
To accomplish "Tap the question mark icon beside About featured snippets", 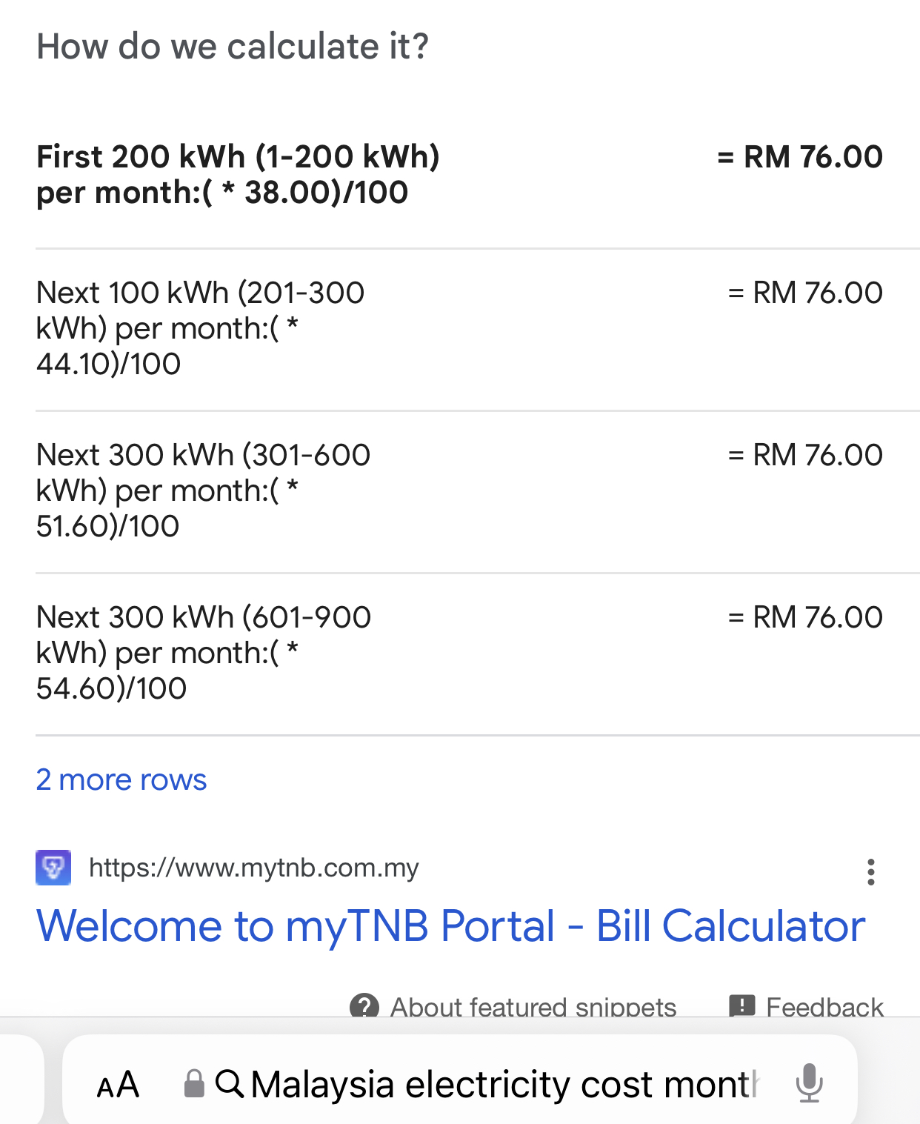I will pyautogui.click(x=364, y=1007).
